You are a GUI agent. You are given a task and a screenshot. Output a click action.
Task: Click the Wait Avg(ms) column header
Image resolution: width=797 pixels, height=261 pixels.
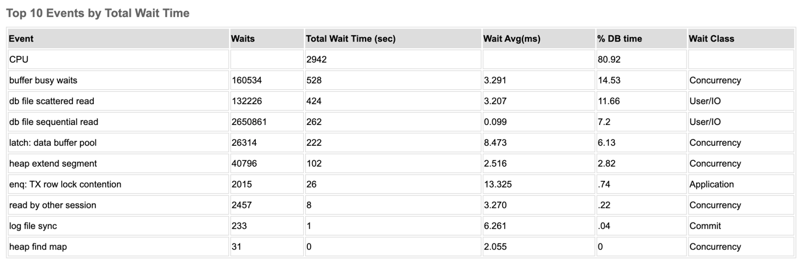point(511,38)
